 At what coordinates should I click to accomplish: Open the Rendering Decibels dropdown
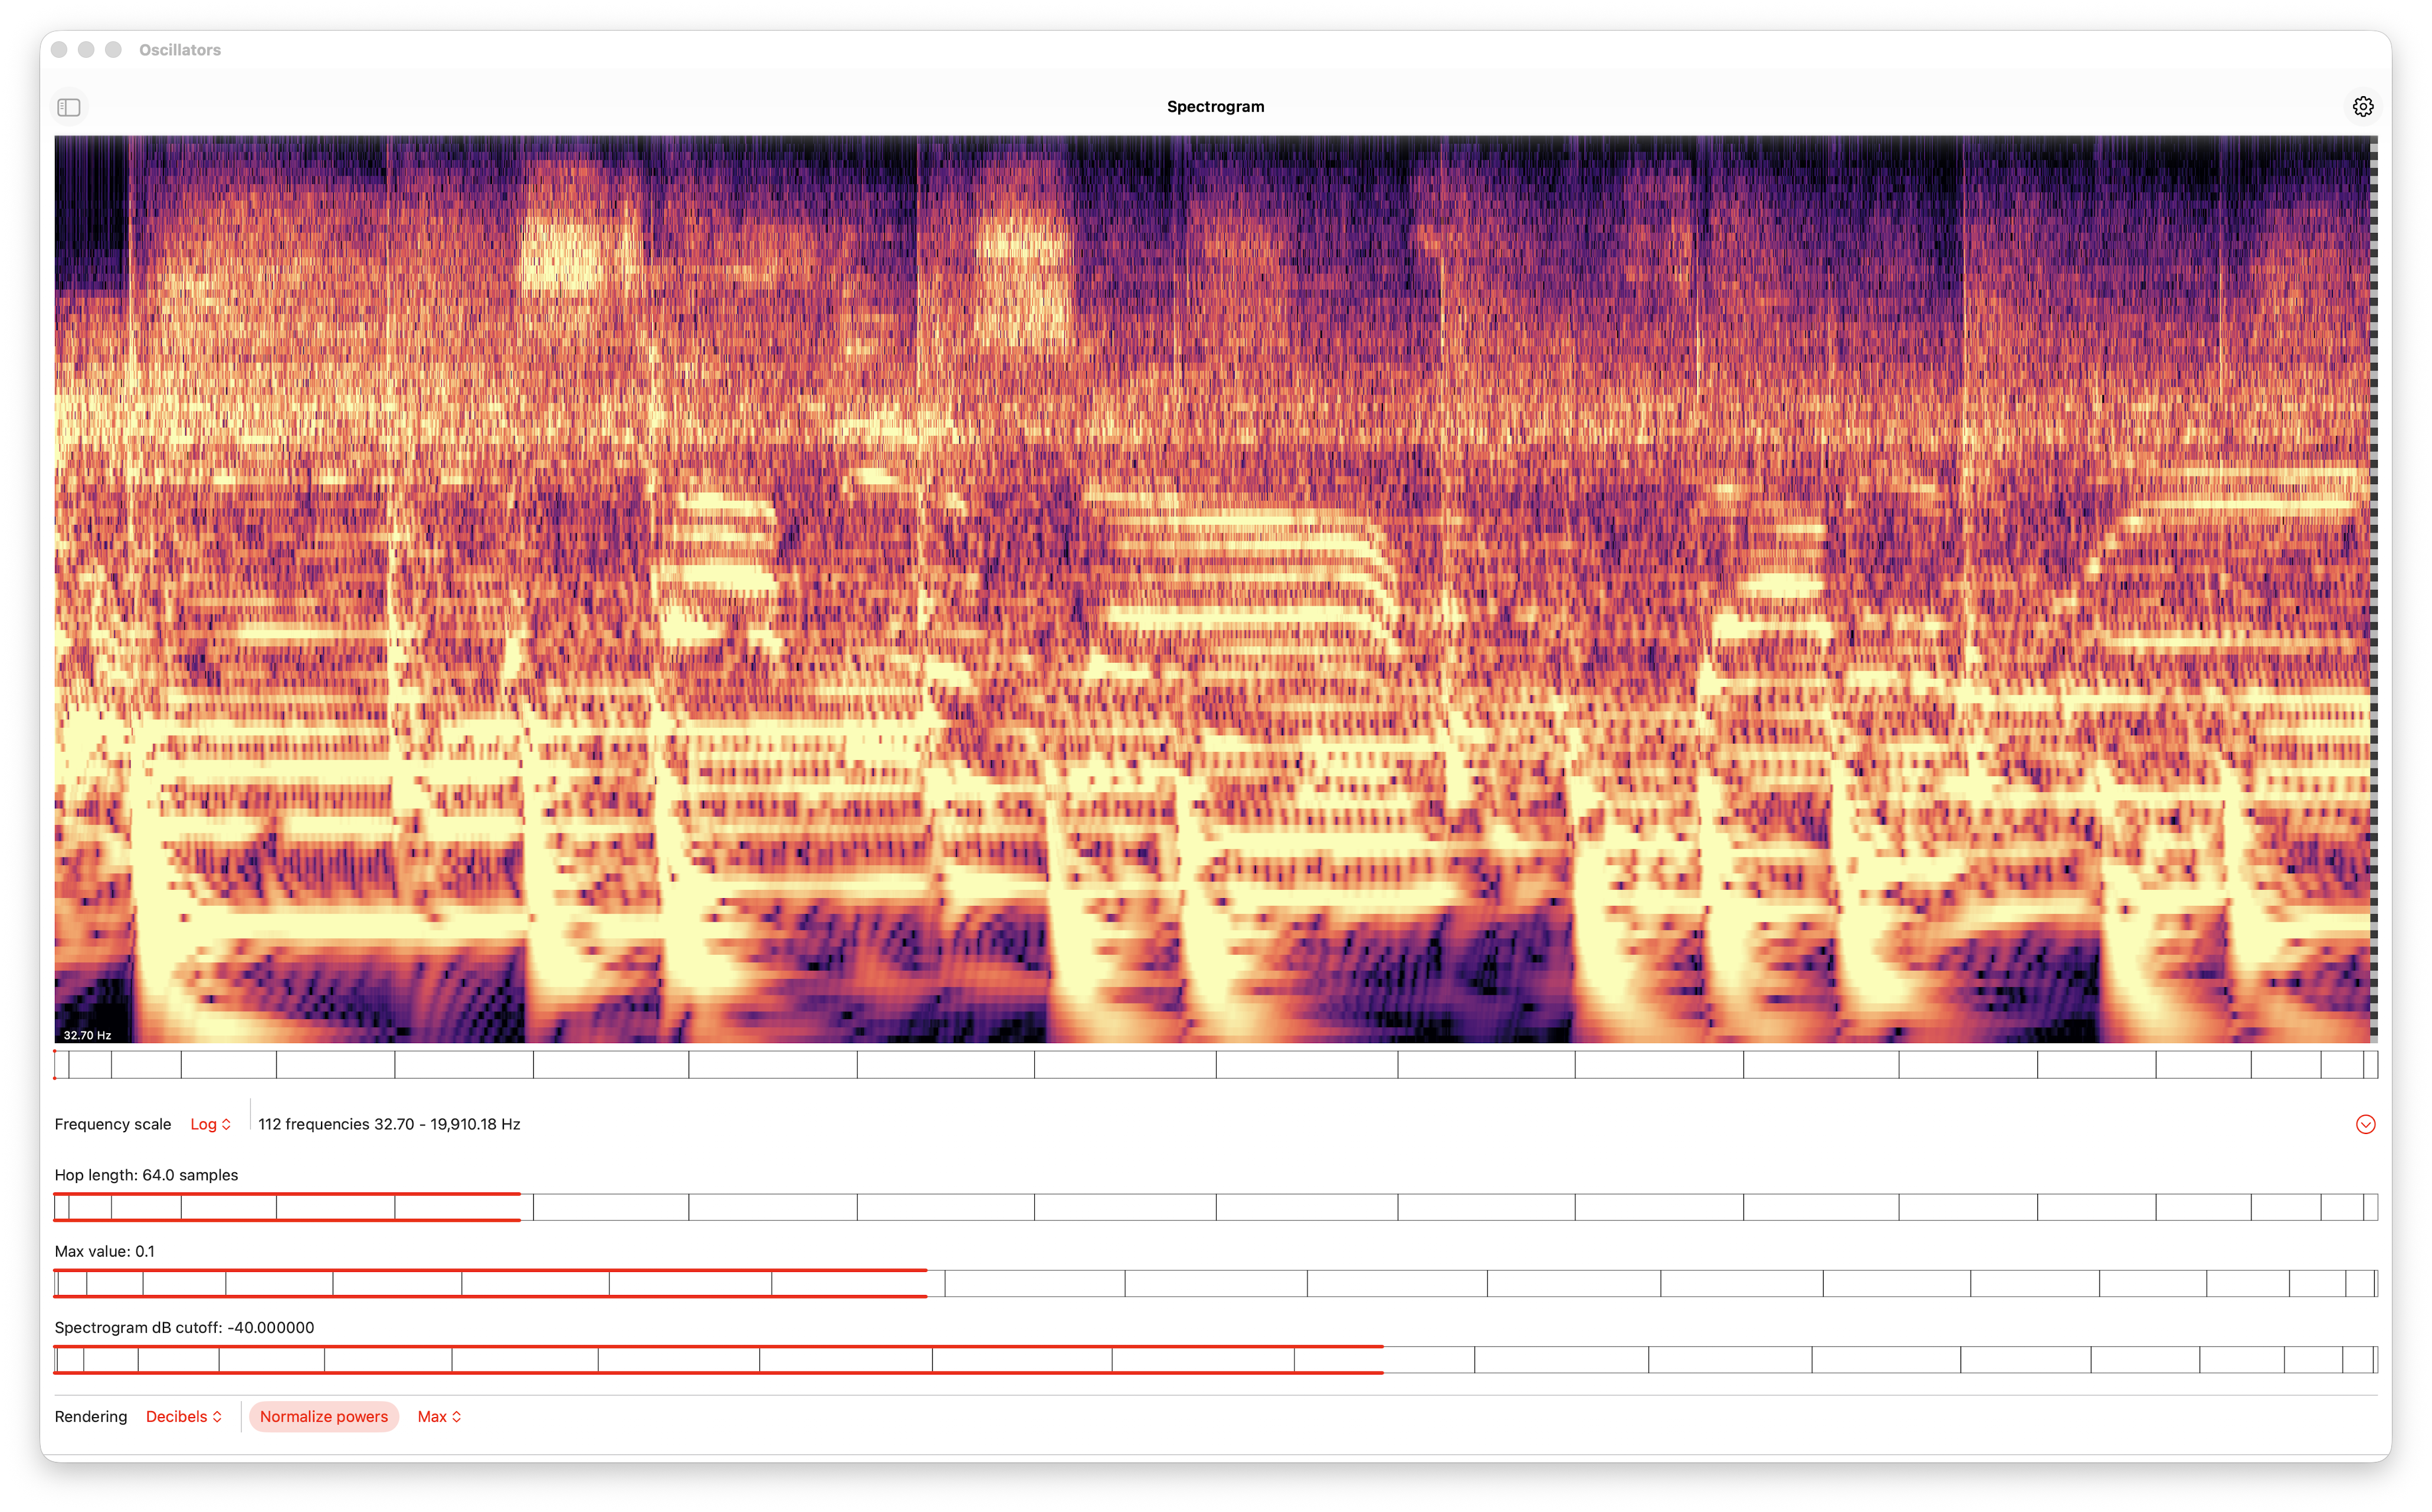coord(184,1416)
